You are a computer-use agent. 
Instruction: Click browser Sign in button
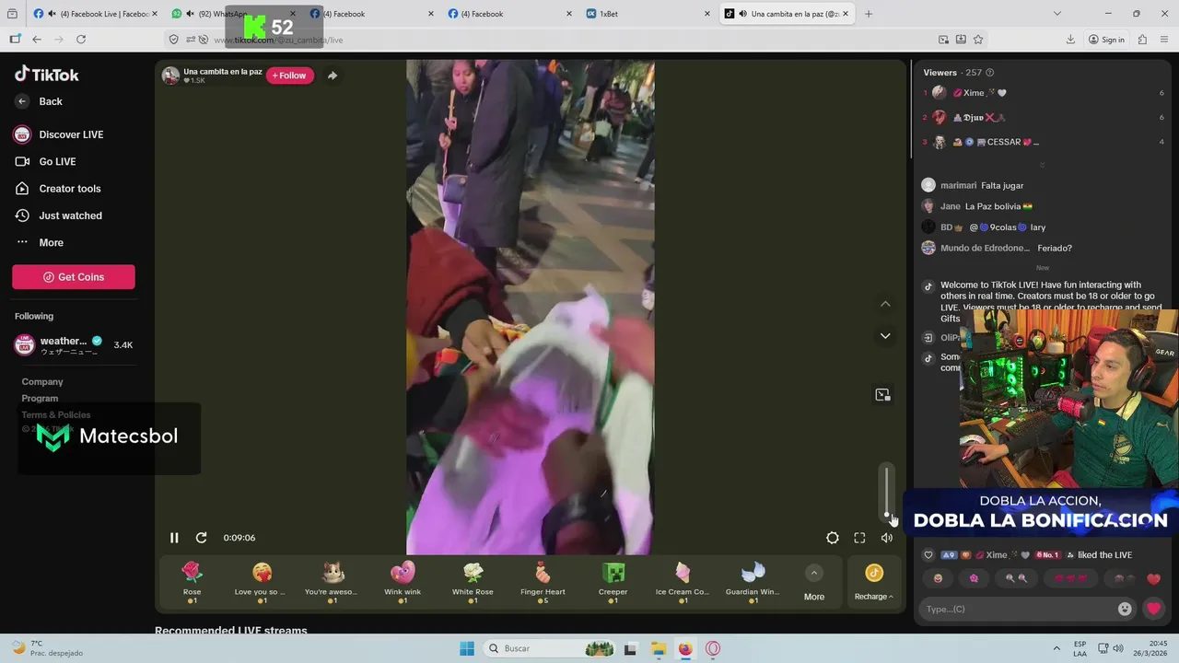[x=1106, y=40]
